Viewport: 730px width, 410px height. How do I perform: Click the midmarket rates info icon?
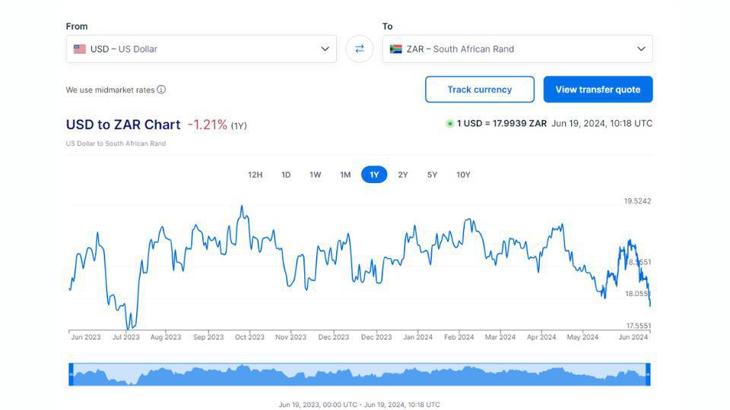(x=161, y=90)
